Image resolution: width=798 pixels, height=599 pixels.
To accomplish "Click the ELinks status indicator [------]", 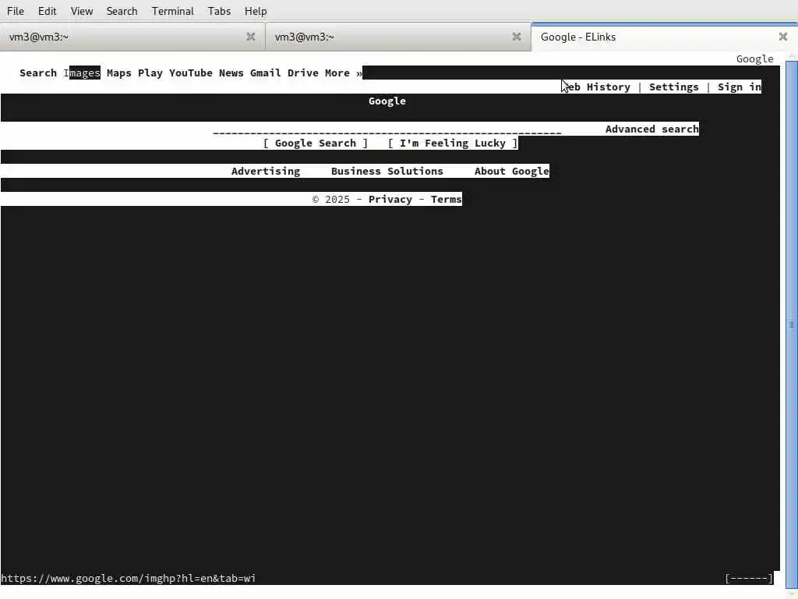I will point(749,578).
